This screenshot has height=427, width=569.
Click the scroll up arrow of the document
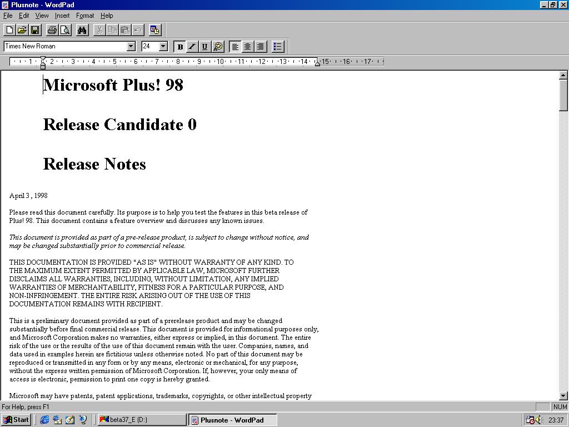[563, 75]
